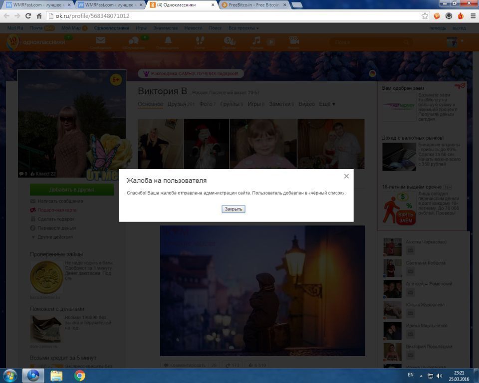Open the Santa Claus photo thumbnail
This screenshot has width=479, height=383.
click(206, 144)
